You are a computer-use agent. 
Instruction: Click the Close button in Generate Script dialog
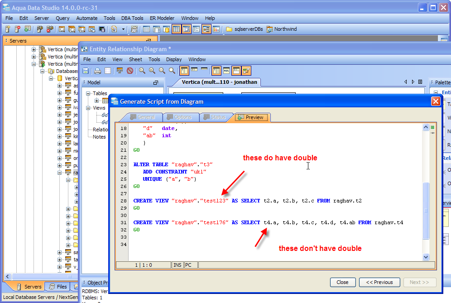[x=343, y=282]
